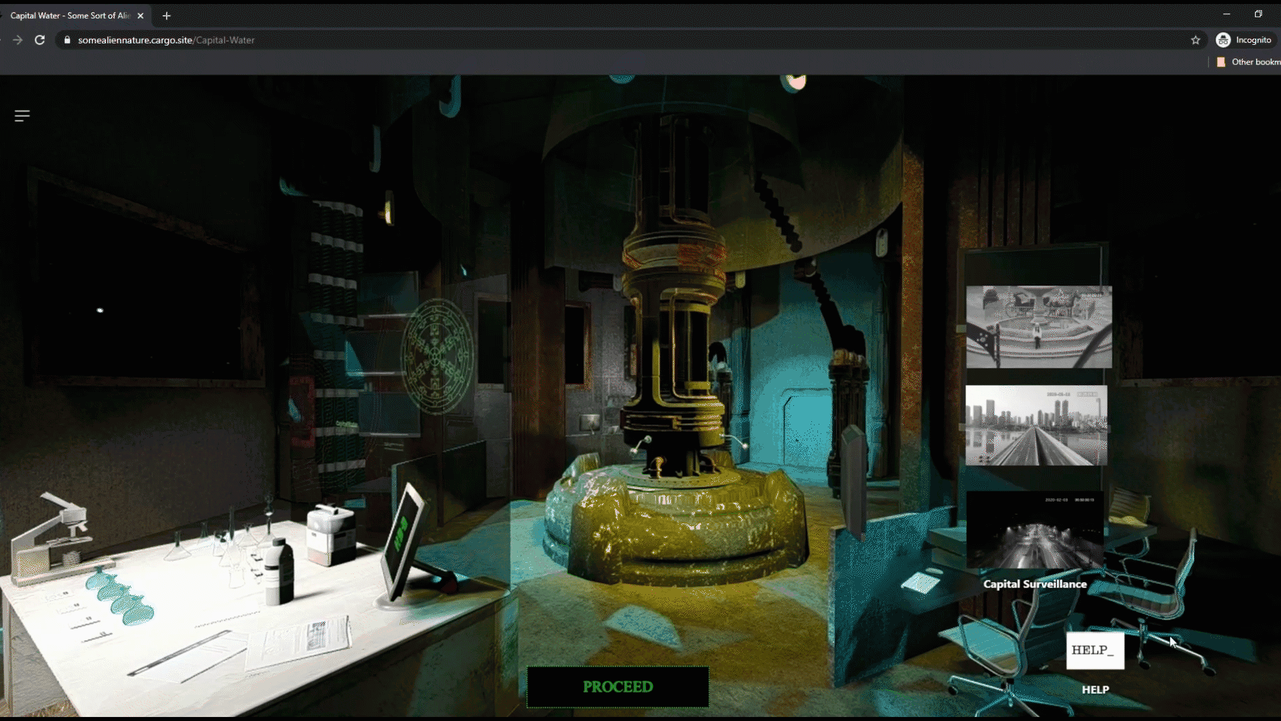
Task: Click the forward navigation arrow
Action: [x=18, y=40]
